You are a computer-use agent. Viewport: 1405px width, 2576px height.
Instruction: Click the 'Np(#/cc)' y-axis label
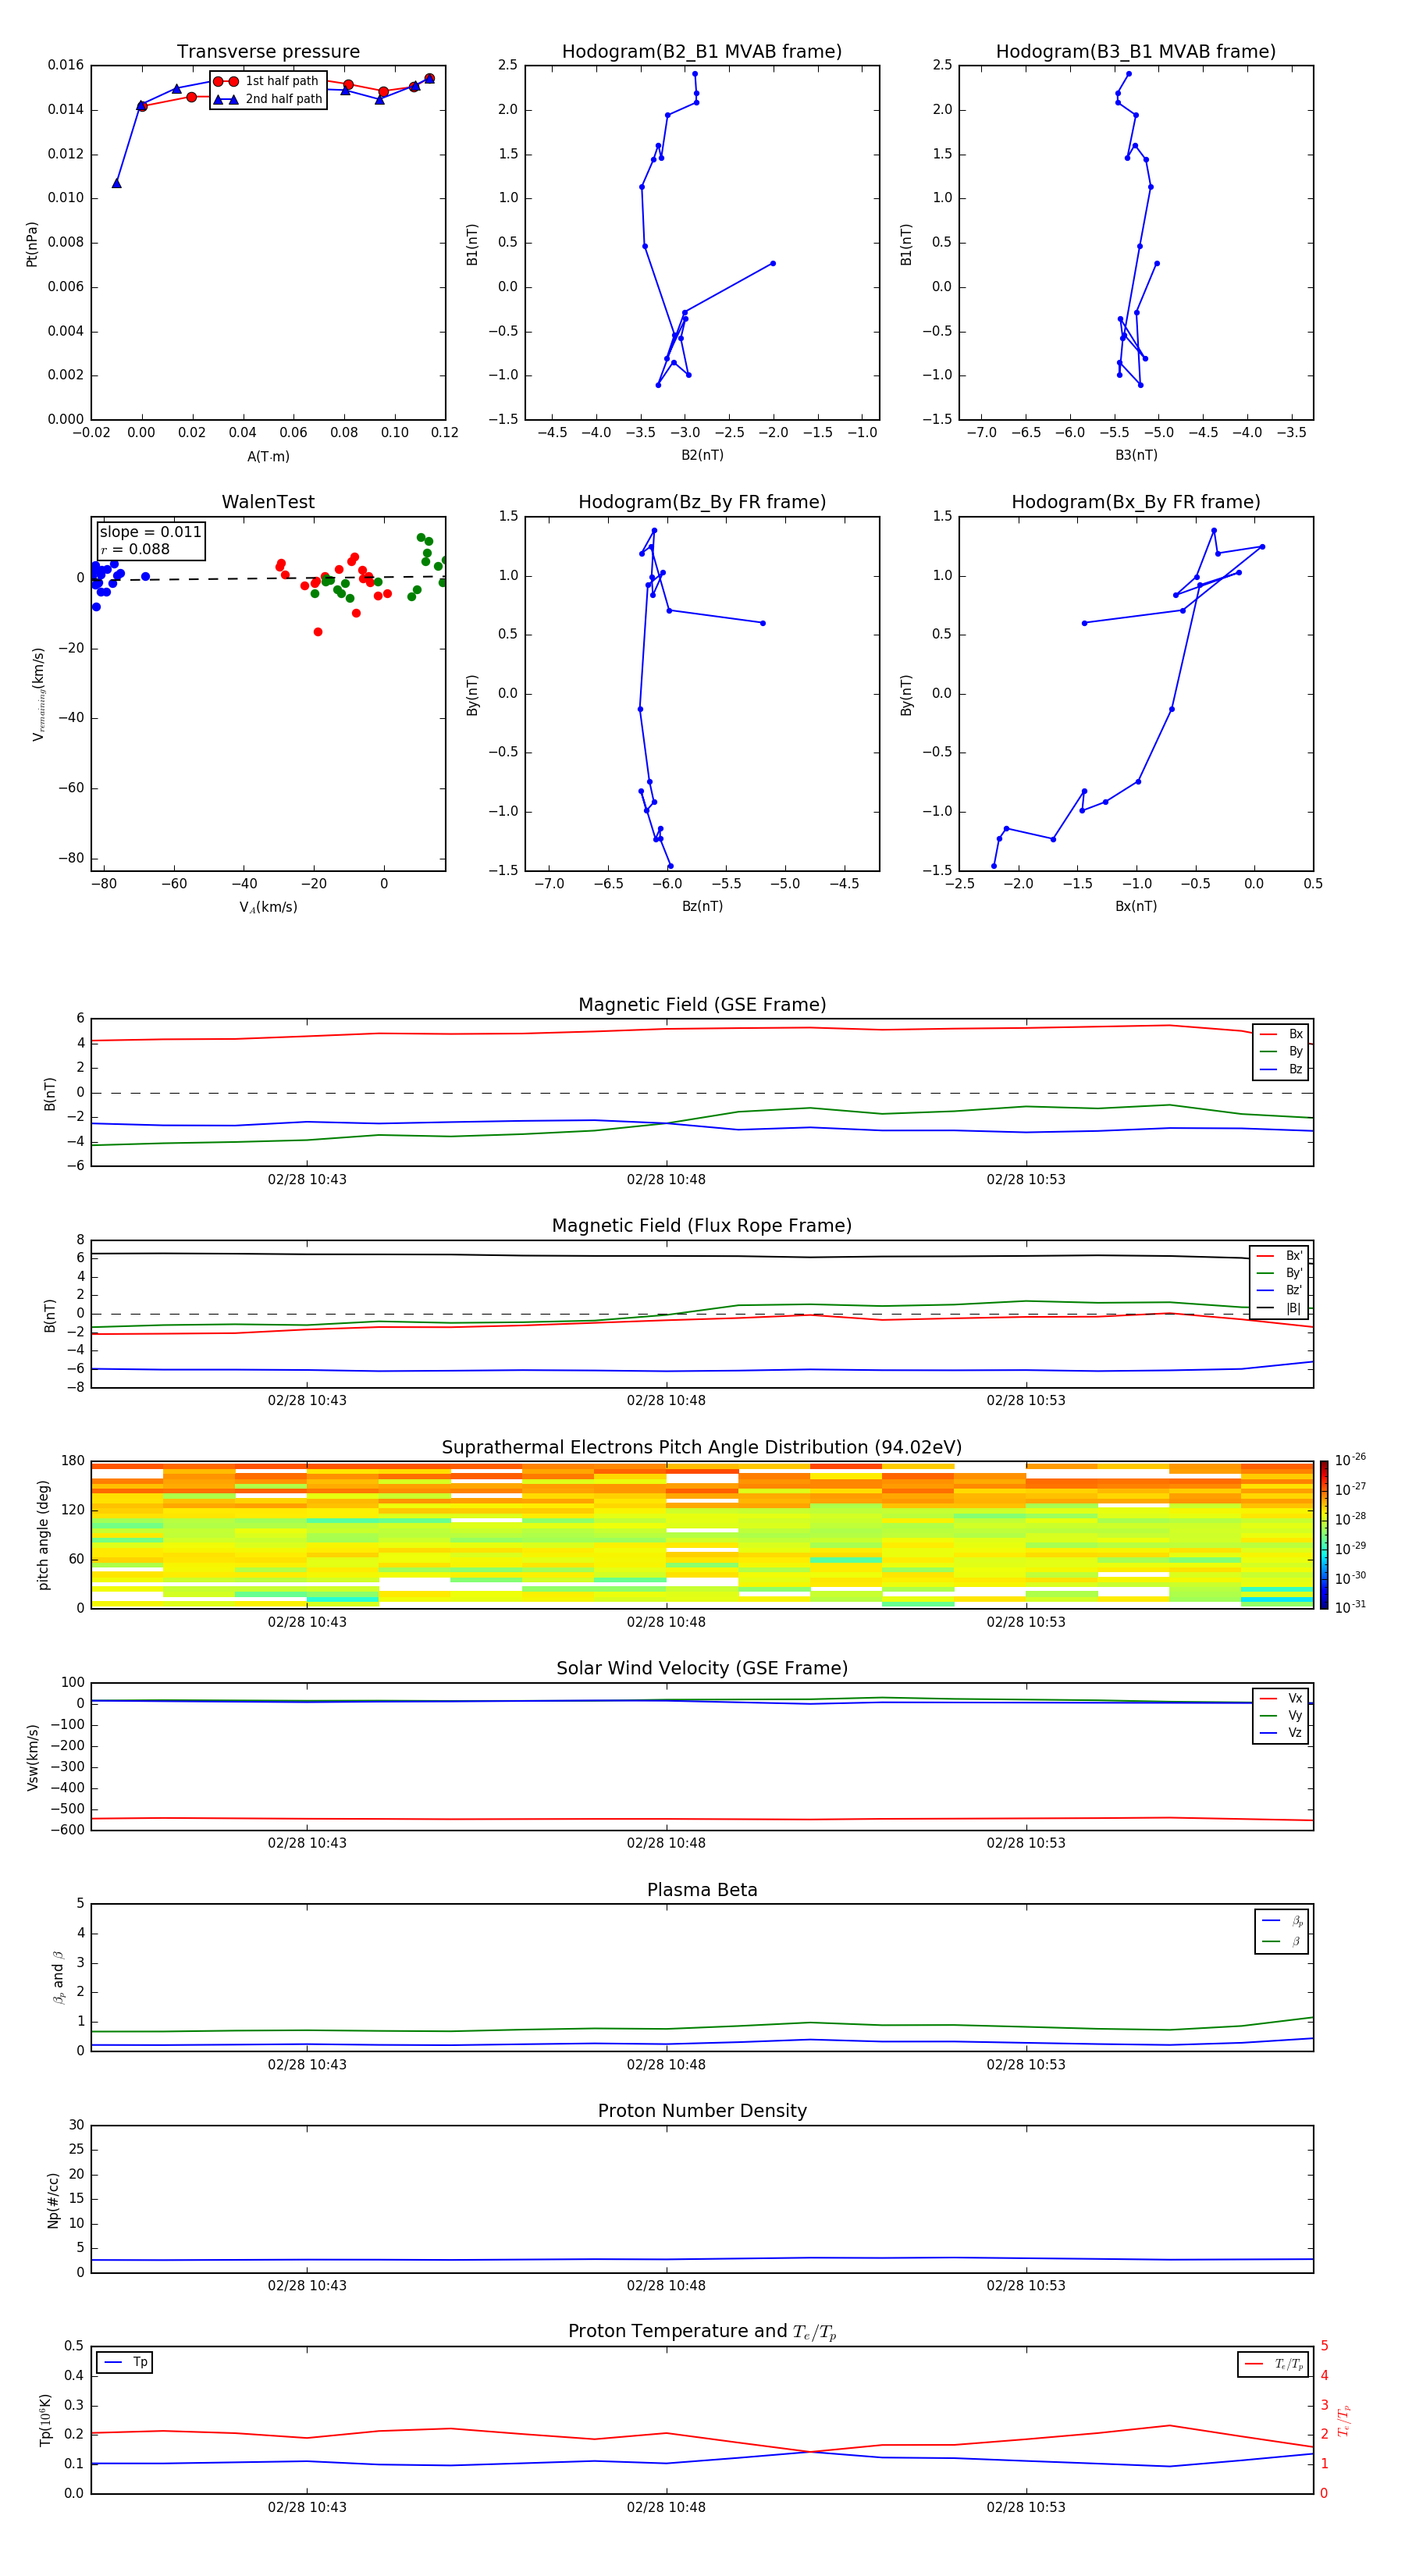[x=53, y=2200]
